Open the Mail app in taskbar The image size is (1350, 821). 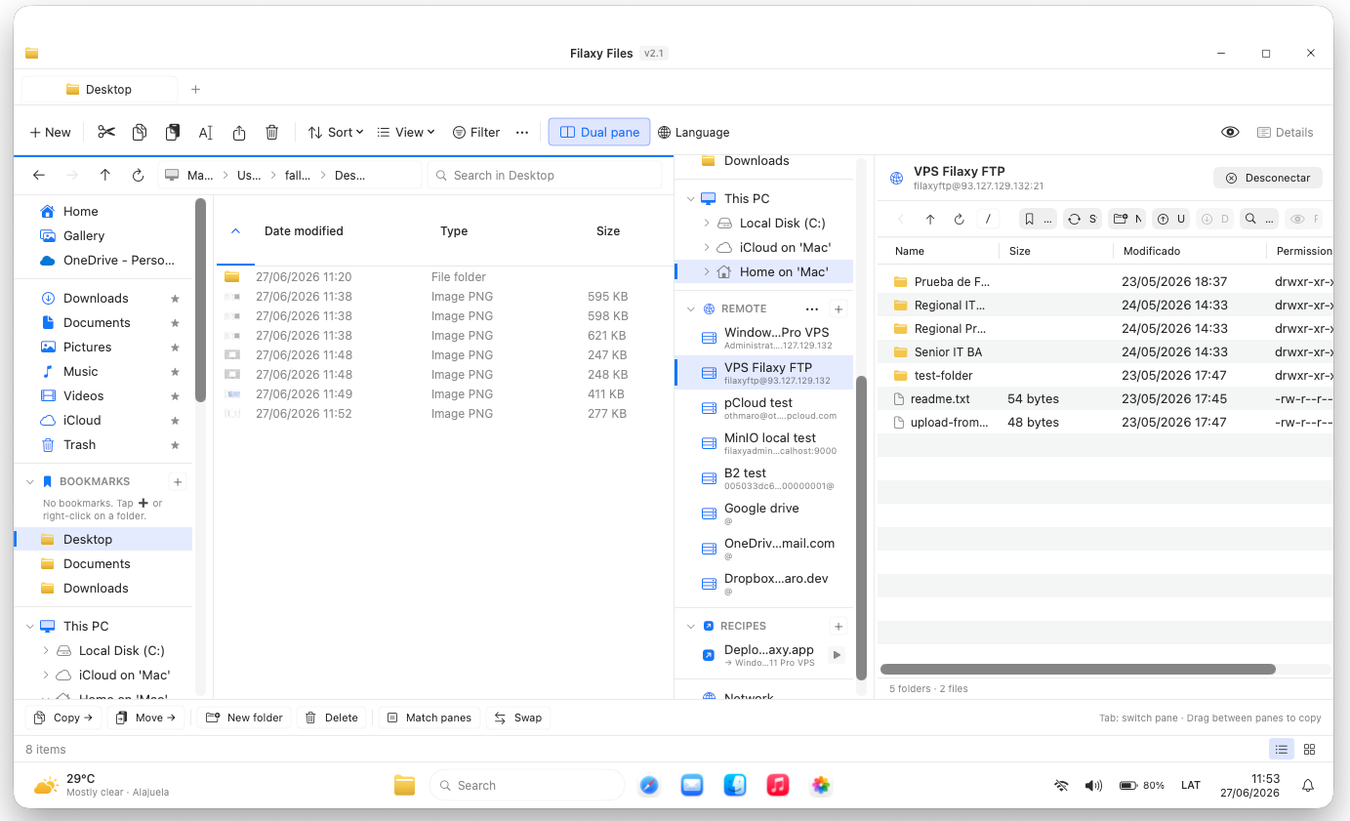[692, 785]
